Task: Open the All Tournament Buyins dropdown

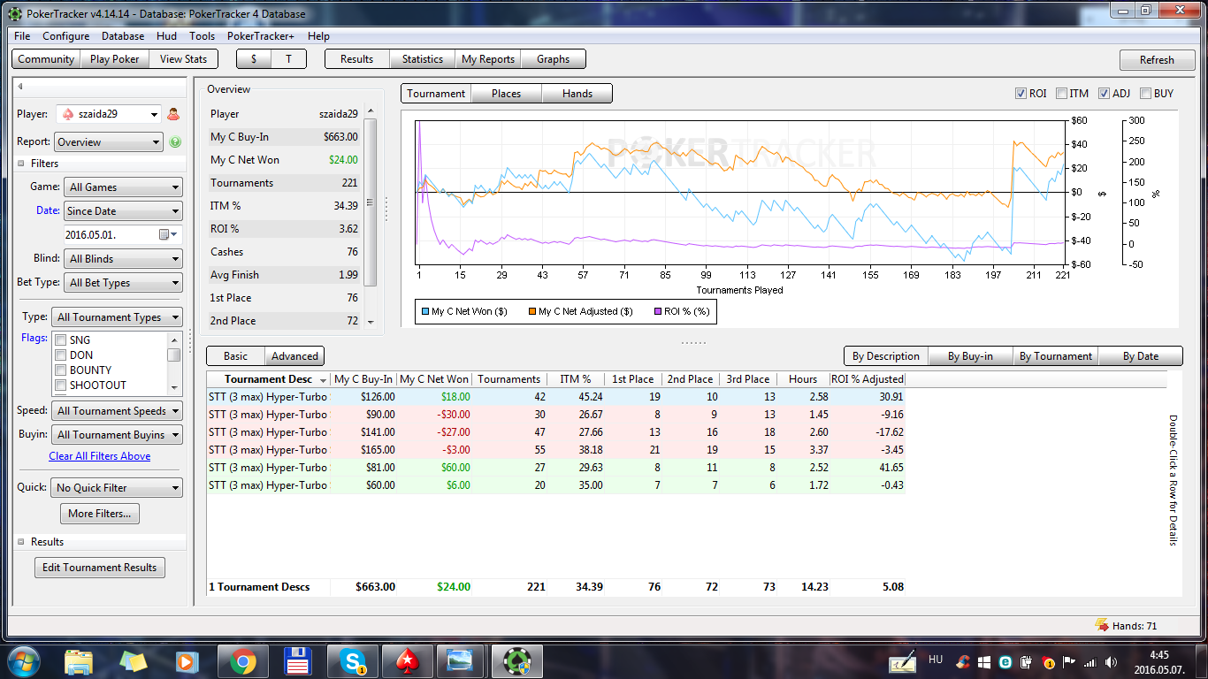Action: (x=117, y=435)
